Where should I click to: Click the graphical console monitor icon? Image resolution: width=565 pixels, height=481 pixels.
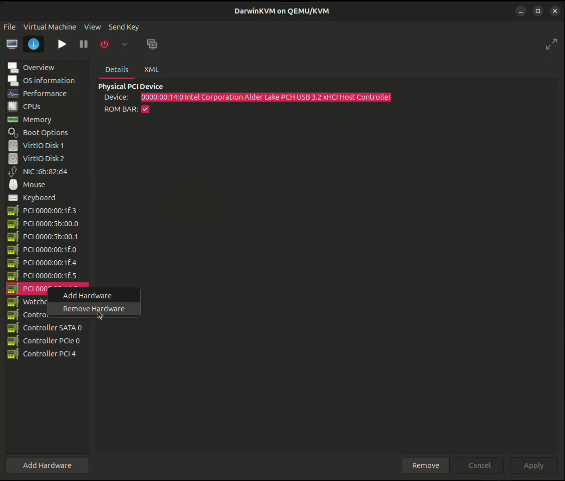(x=12, y=44)
